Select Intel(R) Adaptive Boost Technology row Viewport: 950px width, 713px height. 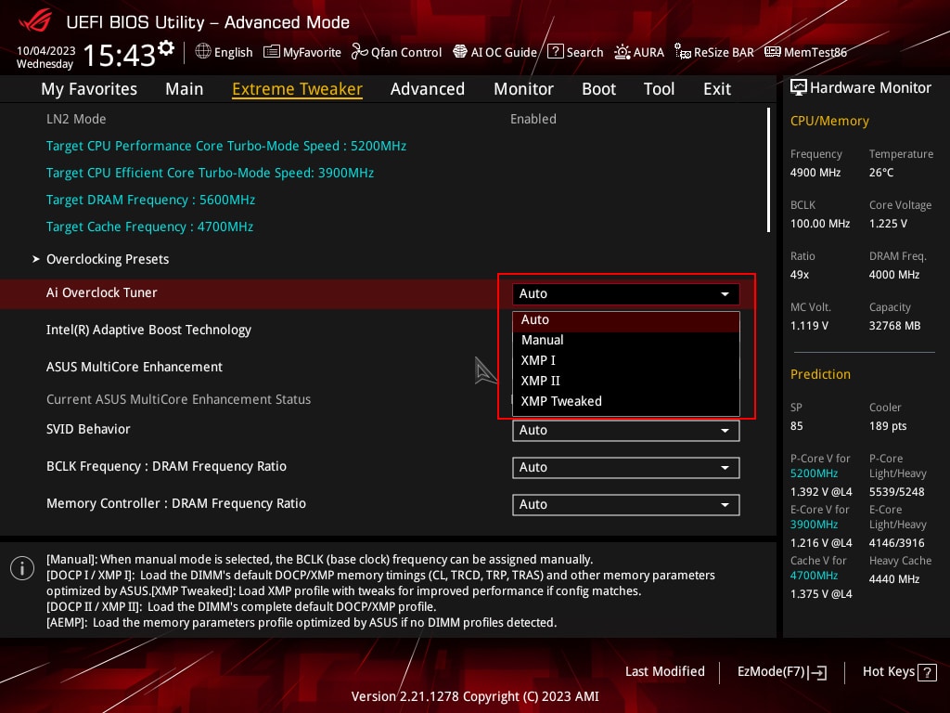point(388,331)
